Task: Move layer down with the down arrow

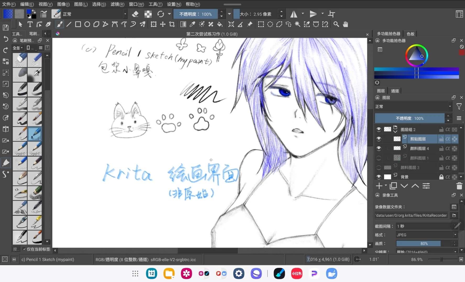Action: pyautogui.click(x=404, y=186)
